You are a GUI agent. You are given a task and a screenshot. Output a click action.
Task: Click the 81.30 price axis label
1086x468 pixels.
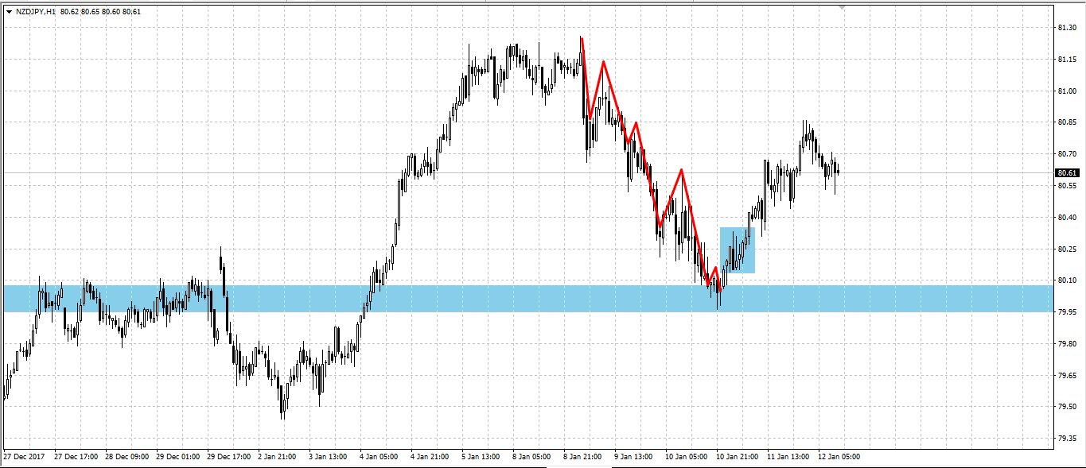point(1067,28)
